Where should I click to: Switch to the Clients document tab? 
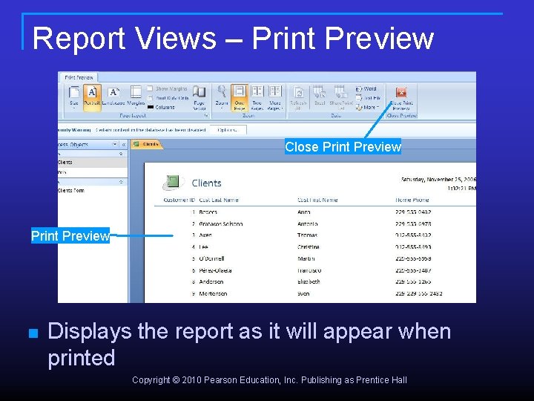(x=147, y=144)
